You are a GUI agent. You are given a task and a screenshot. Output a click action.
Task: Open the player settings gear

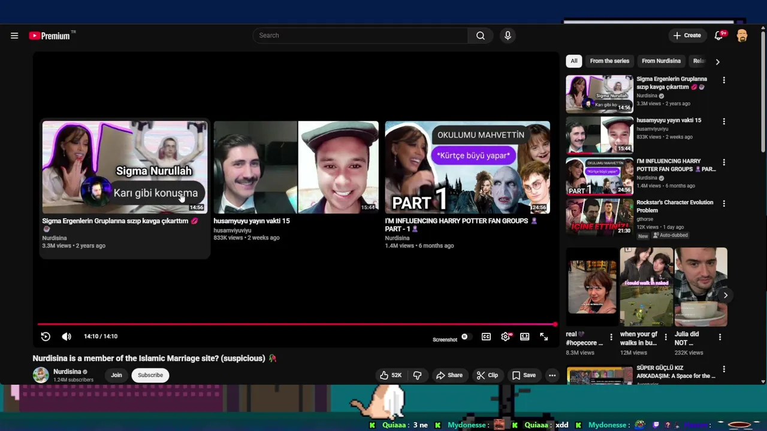(x=506, y=336)
